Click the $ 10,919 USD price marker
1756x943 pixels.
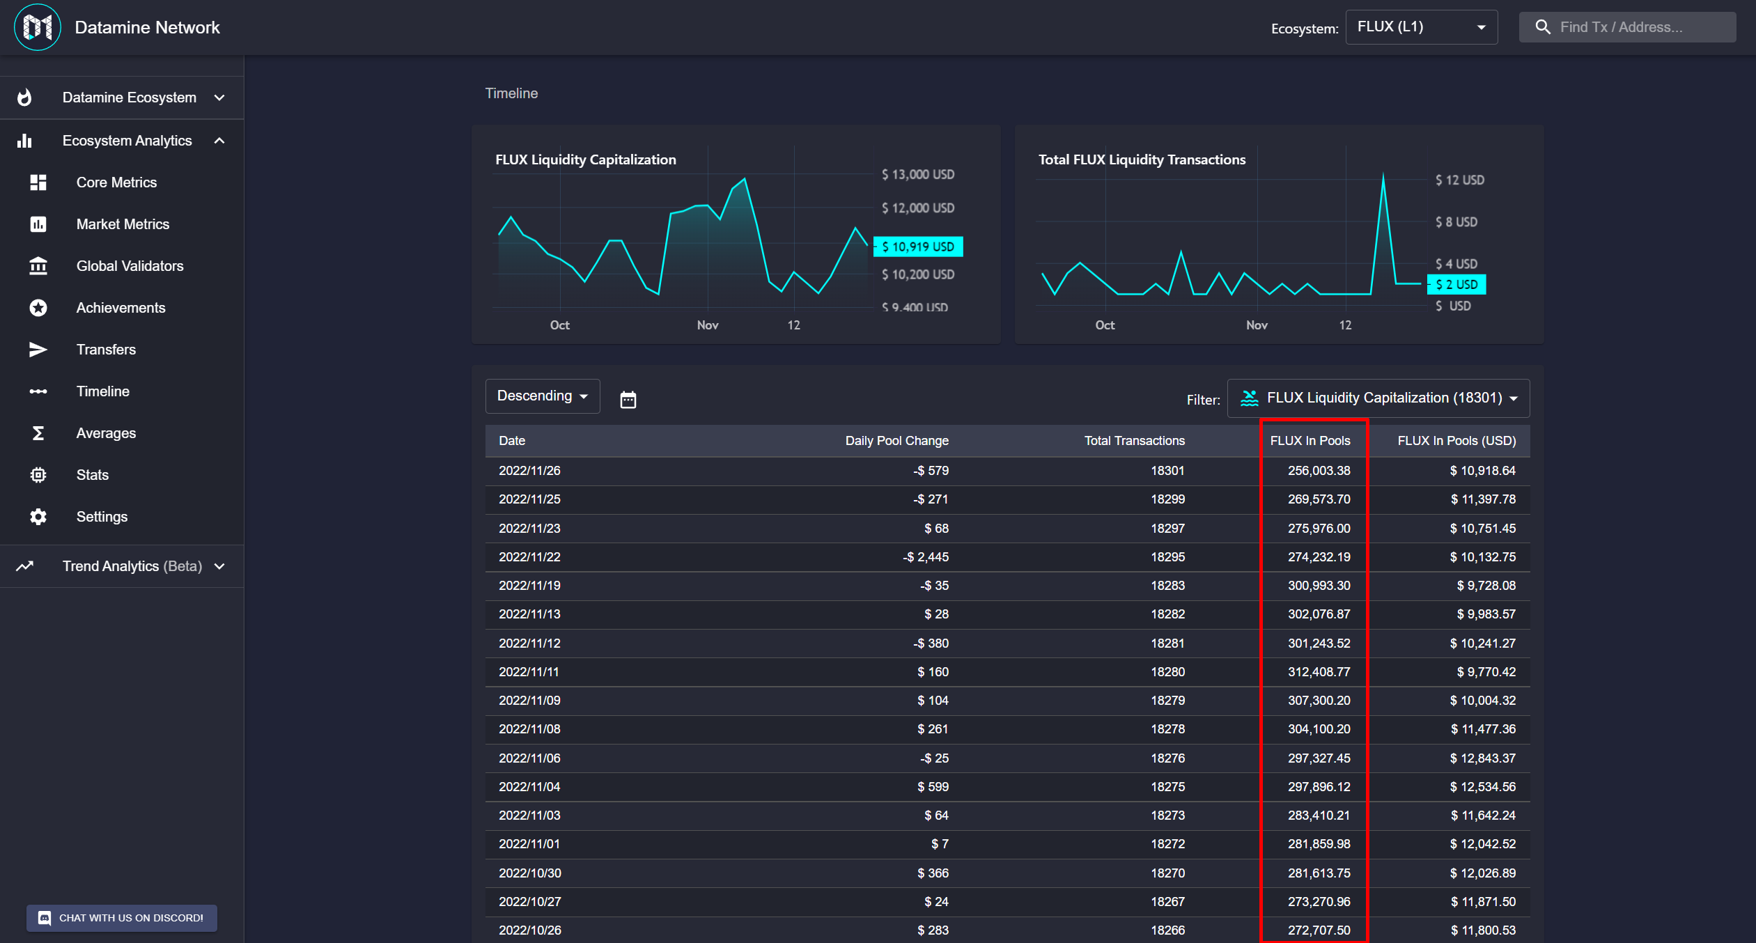(x=918, y=247)
